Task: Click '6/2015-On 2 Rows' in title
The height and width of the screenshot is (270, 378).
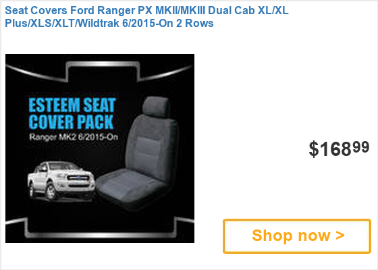Action: 168,24
